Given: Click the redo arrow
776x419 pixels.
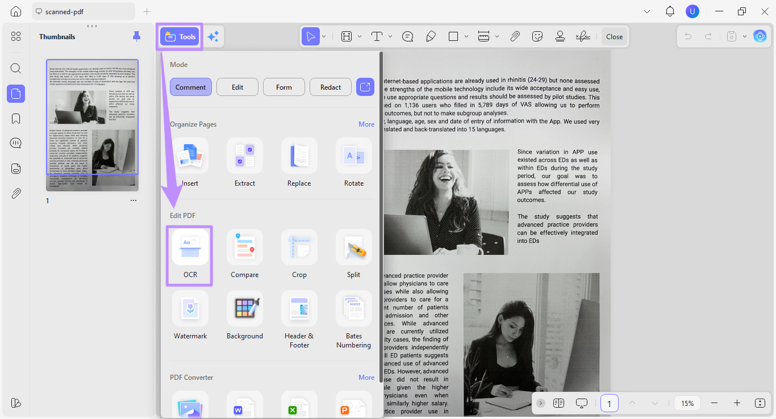Looking at the screenshot, I should (x=708, y=36).
